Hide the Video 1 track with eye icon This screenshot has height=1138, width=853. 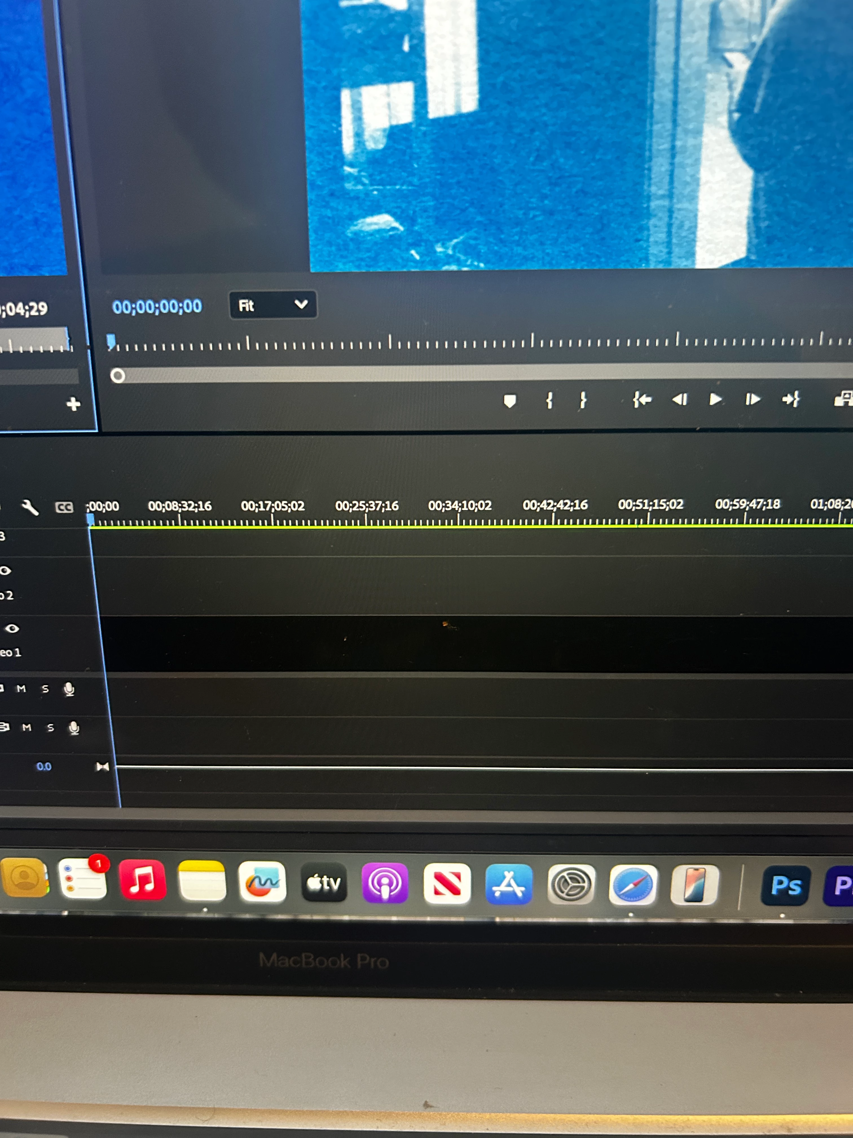click(x=12, y=628)
